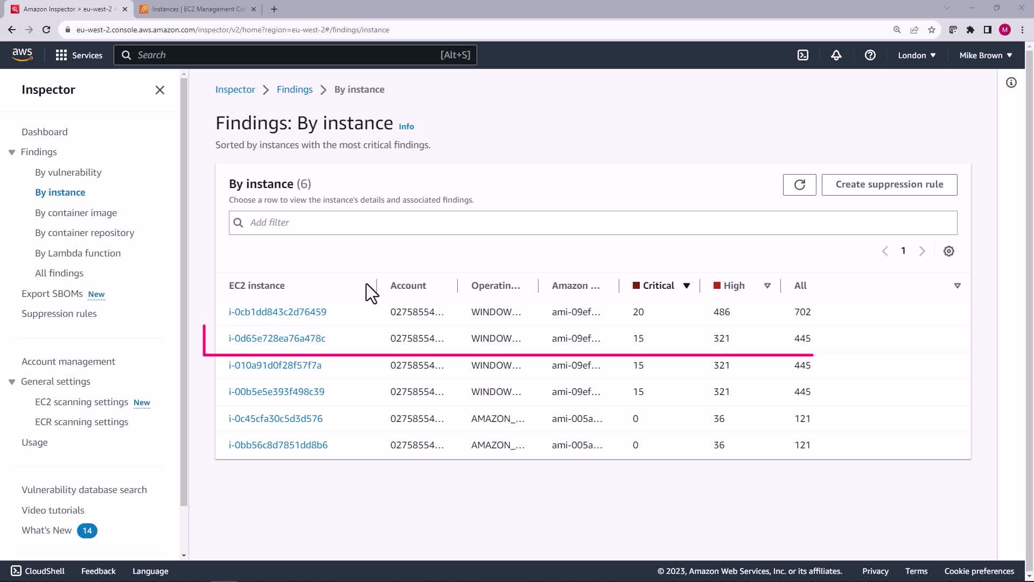Click Create suppression rule button

(889, 184)
